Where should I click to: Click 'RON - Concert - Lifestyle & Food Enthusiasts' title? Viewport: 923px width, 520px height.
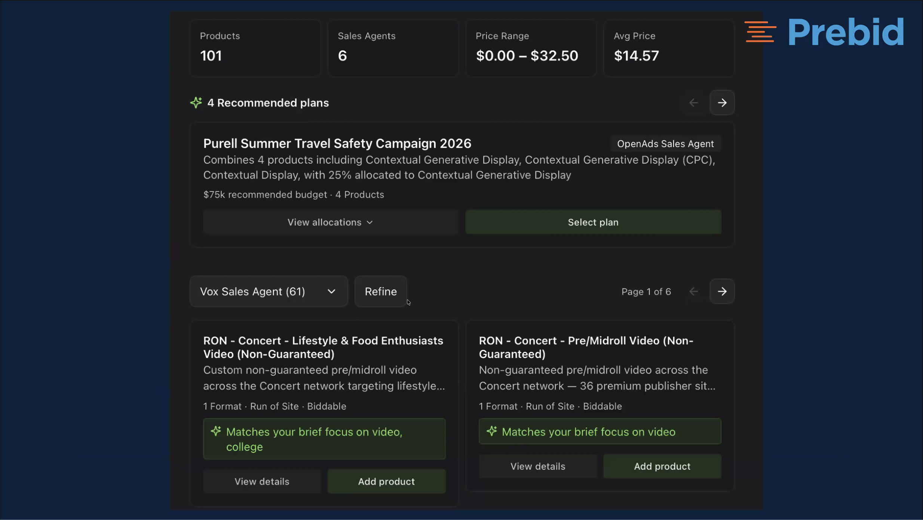tap(323, 347)
